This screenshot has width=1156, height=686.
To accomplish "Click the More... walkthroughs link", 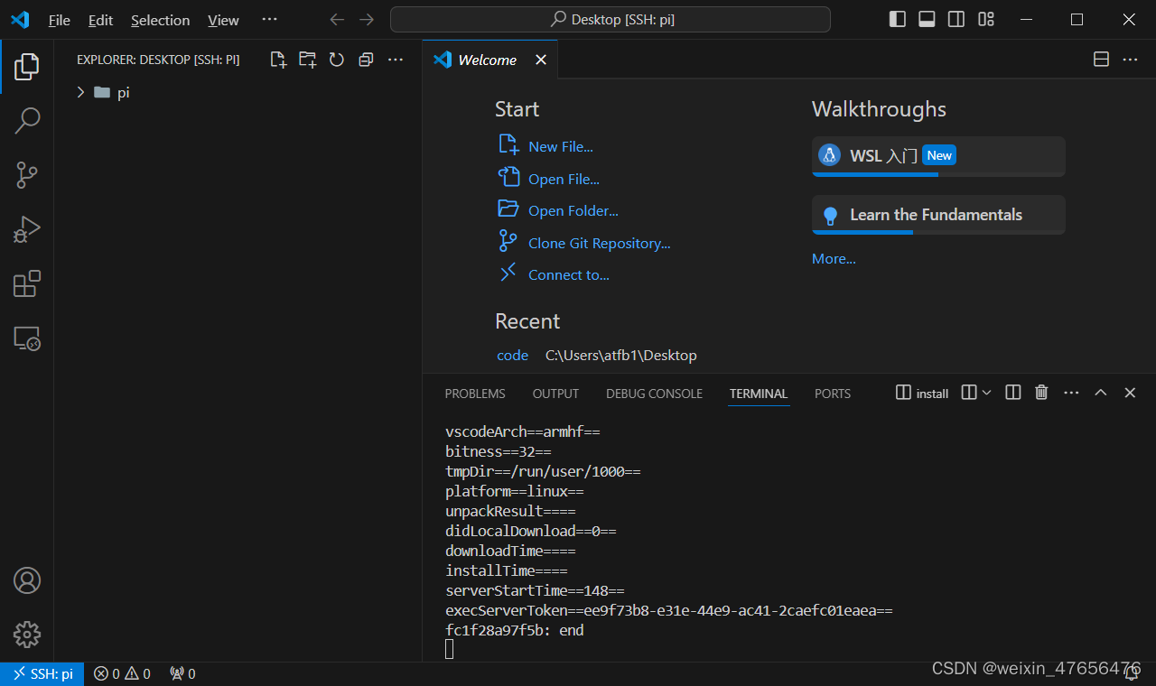I will tap(834, 258).
